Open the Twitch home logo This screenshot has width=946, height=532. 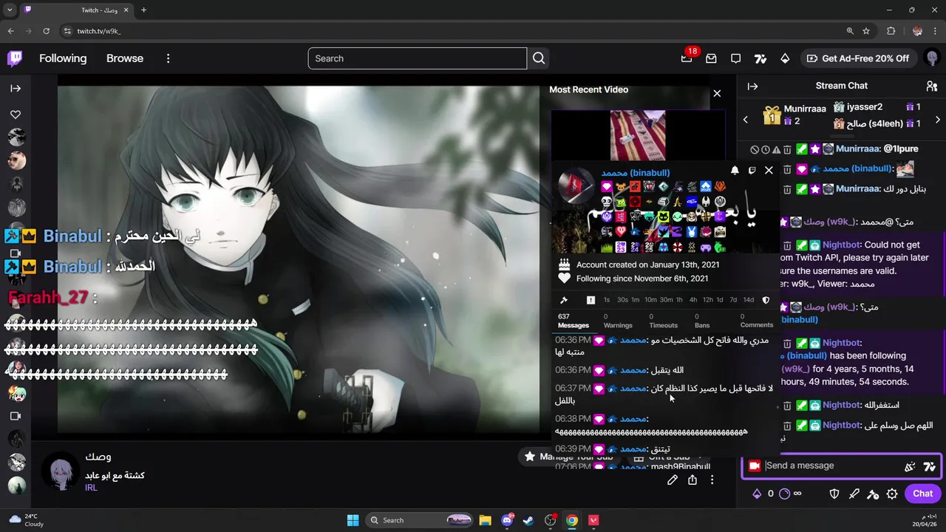pos(15,58)
